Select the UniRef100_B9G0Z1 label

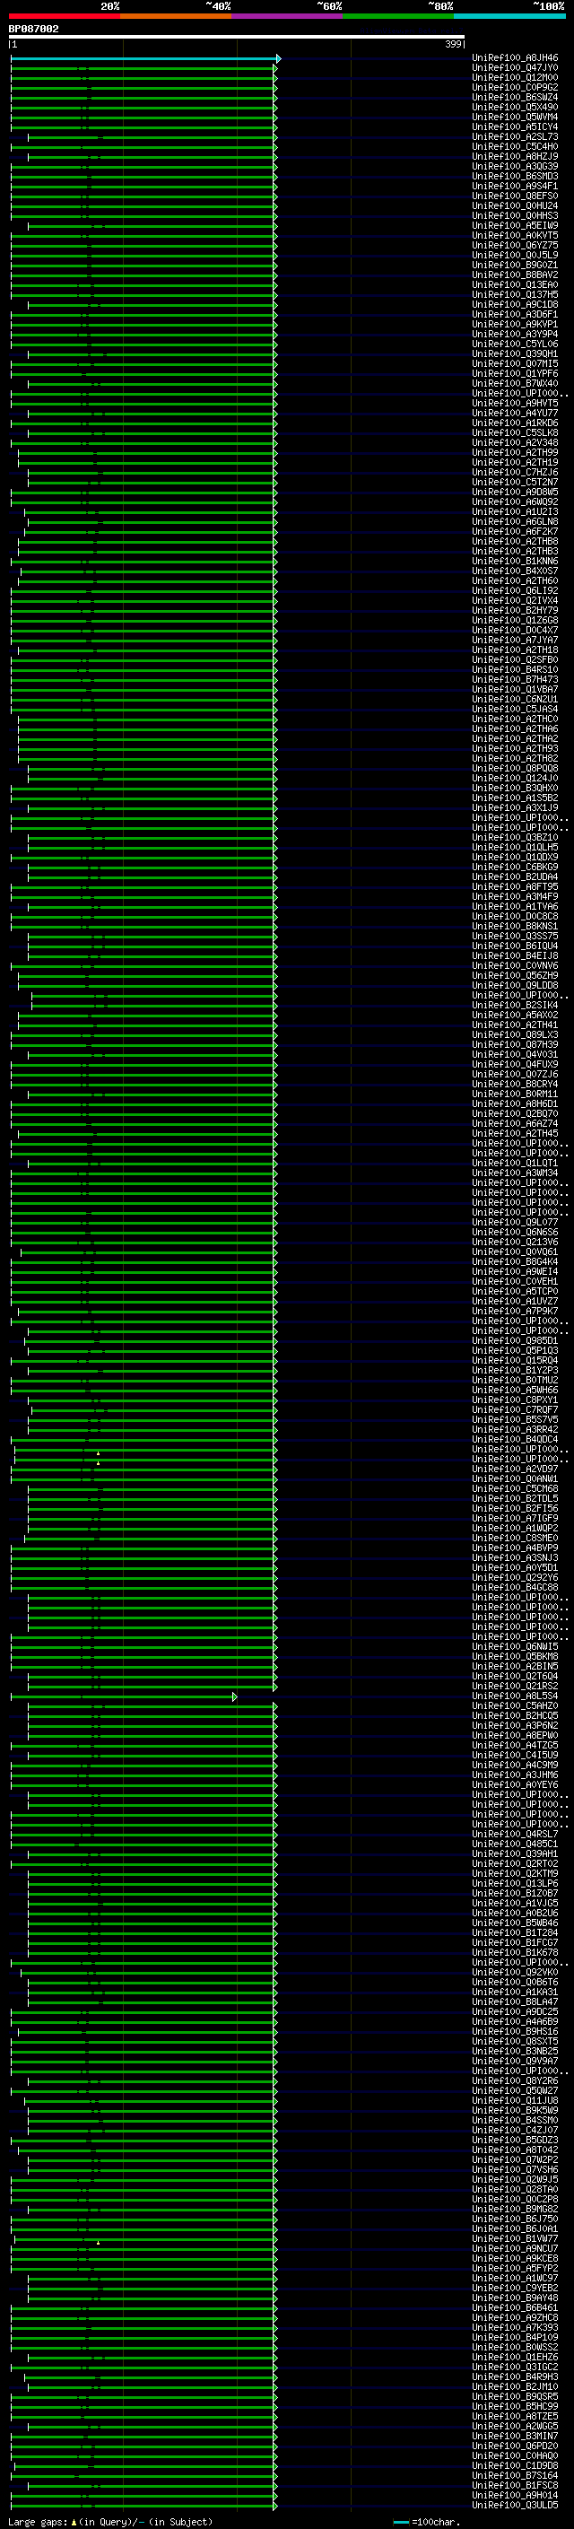point(515,265)
